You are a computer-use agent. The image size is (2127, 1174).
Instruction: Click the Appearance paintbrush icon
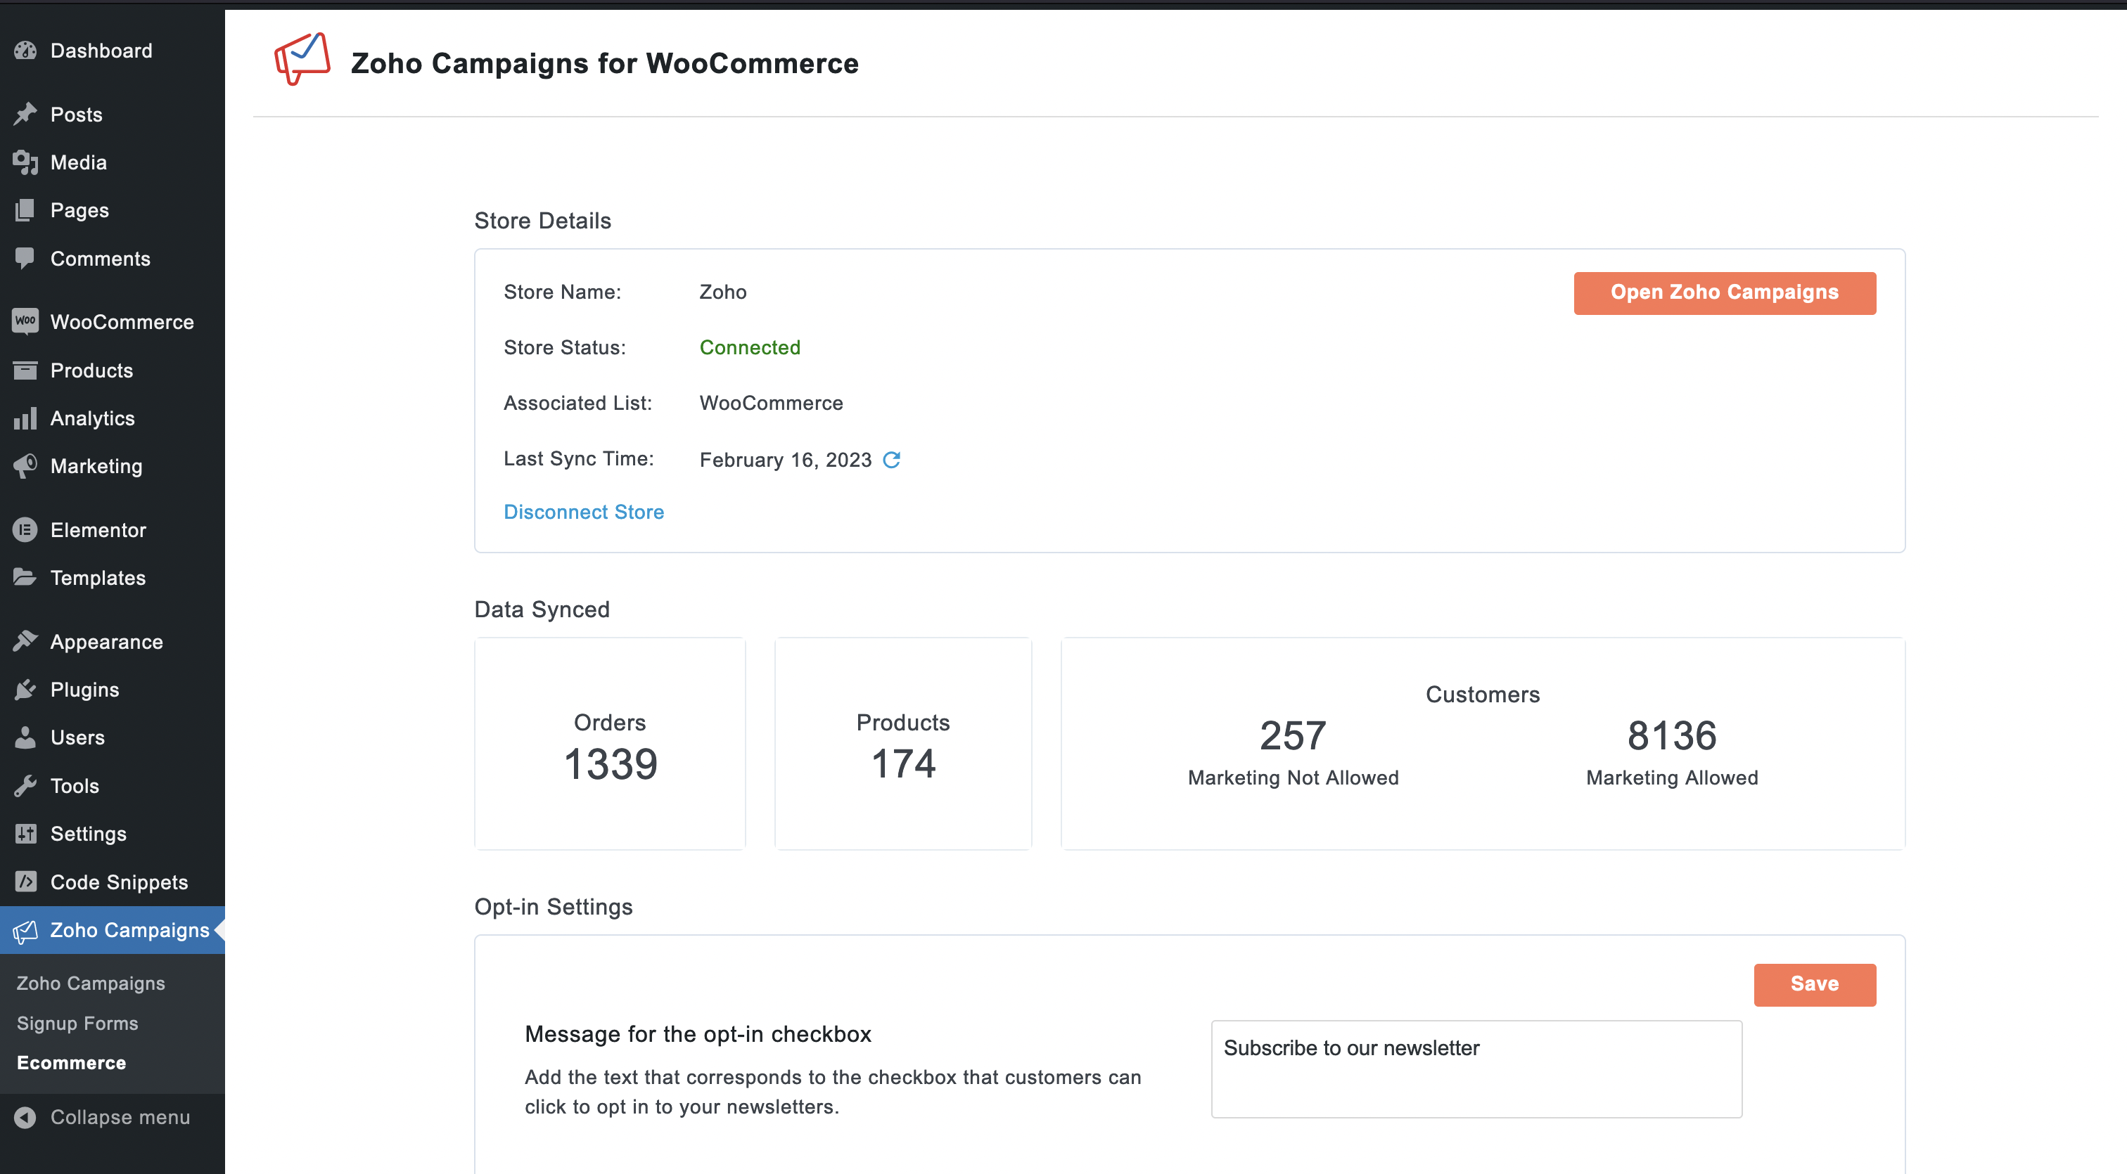pyautogui.click(x=25, y=641)
